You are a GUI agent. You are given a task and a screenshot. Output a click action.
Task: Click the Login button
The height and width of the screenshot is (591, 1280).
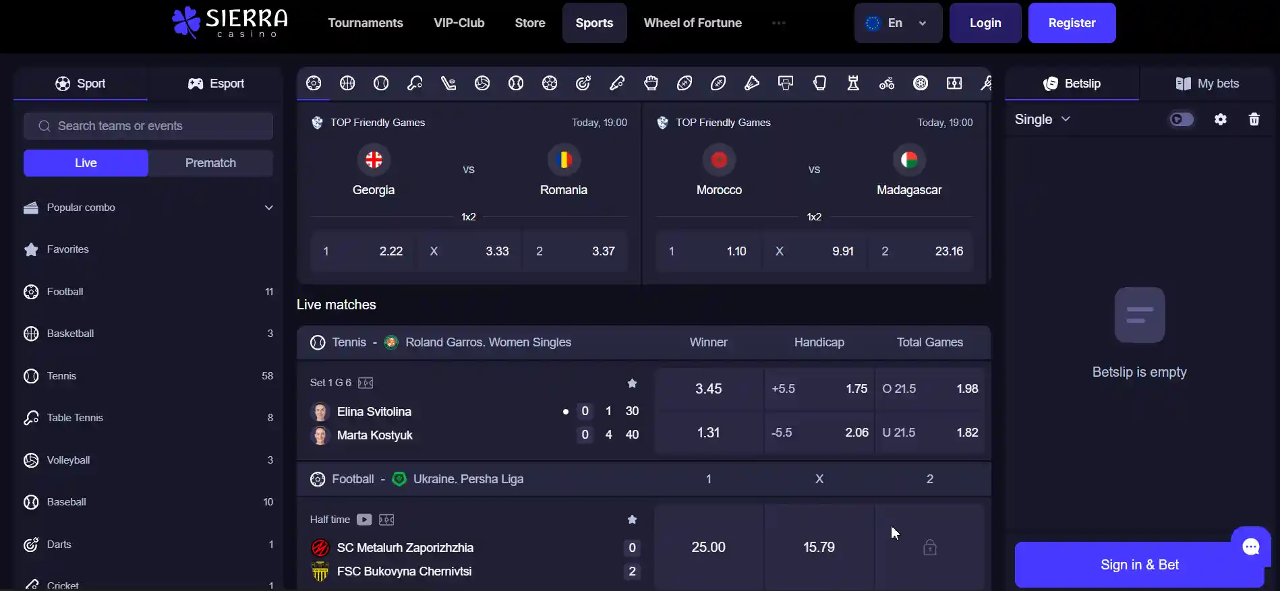point(985,23)
